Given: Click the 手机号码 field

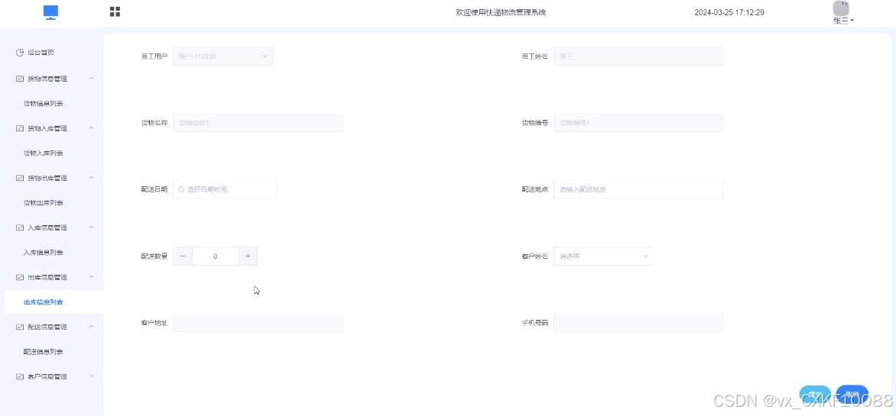Looking at the screenshot, I should 638,322.
